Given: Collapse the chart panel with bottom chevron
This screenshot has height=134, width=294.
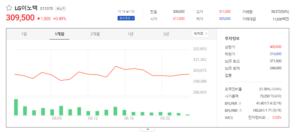Looking at the screenshot, I should 147,129.
